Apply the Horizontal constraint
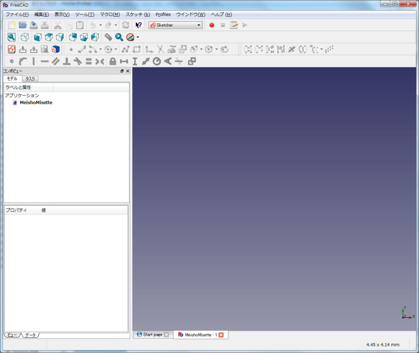 [45, 61]
